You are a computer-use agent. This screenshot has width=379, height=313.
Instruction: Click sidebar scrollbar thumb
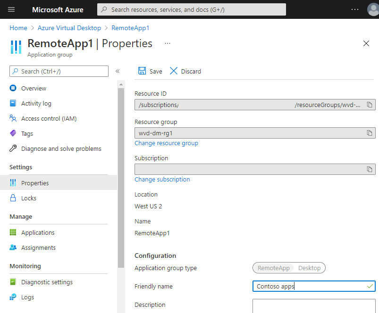(121, 178)
